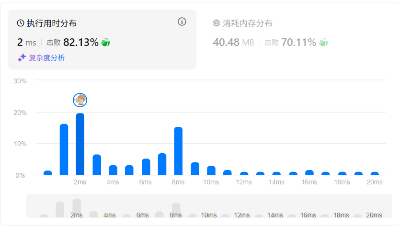This screenshot has height=227, width=399.
Task: Click the 14ms label in the minimap
Action: coord(275,215)
